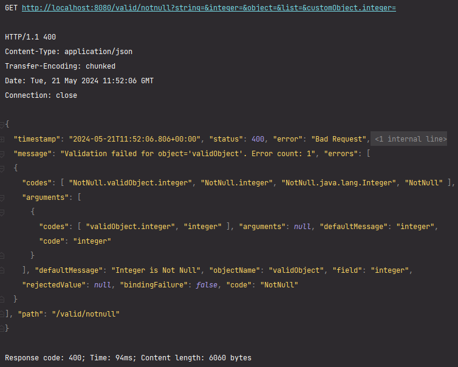Click the "rejectedValue" null value
Viewport: 458px width, 367px height.
103,285
